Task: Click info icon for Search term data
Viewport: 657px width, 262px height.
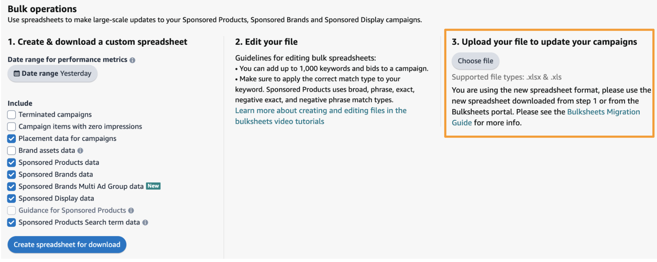Action: [x=146, y=223]
